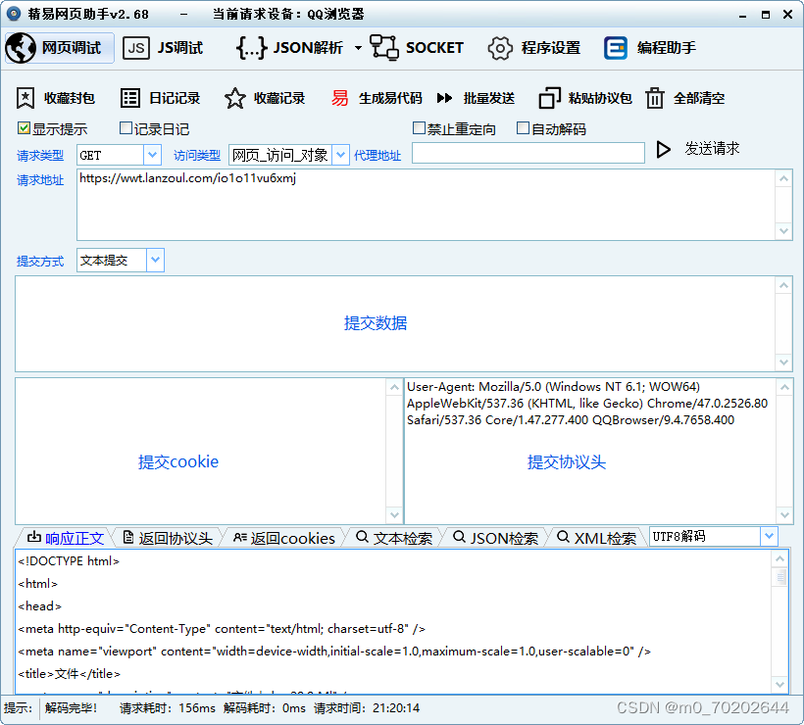Click the <title>文件</title> line

[x=70, y=674]
